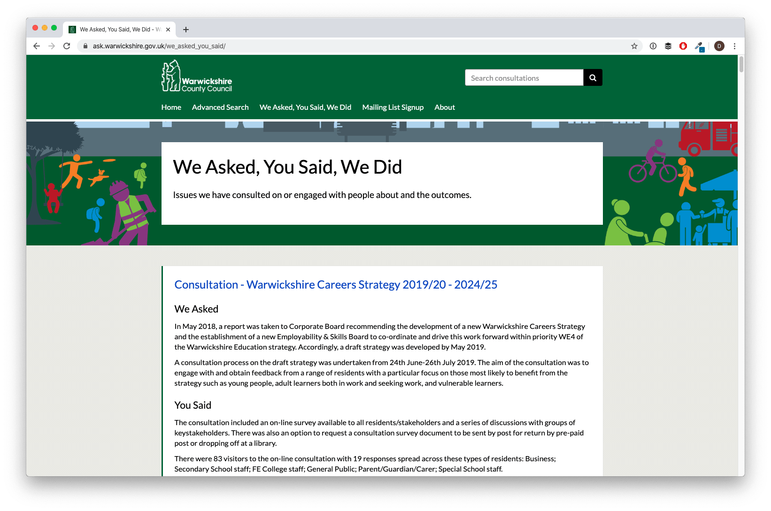Viewport: 771px width, 511px height.
Task: Open Chrome's three-dot menu
Action: 735,46
